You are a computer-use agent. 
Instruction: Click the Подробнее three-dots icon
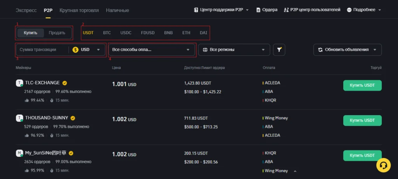(x=349, y=10)
